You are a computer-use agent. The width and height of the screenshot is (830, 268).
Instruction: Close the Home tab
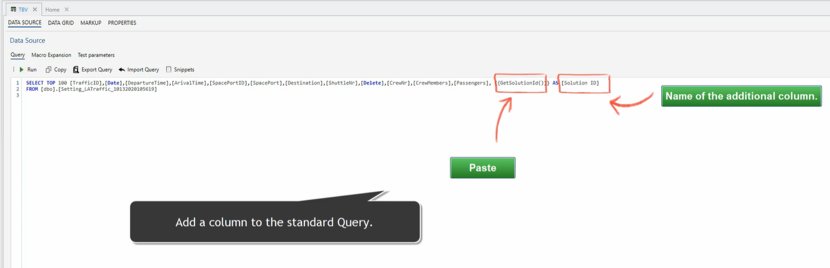[x=66, y=9]
